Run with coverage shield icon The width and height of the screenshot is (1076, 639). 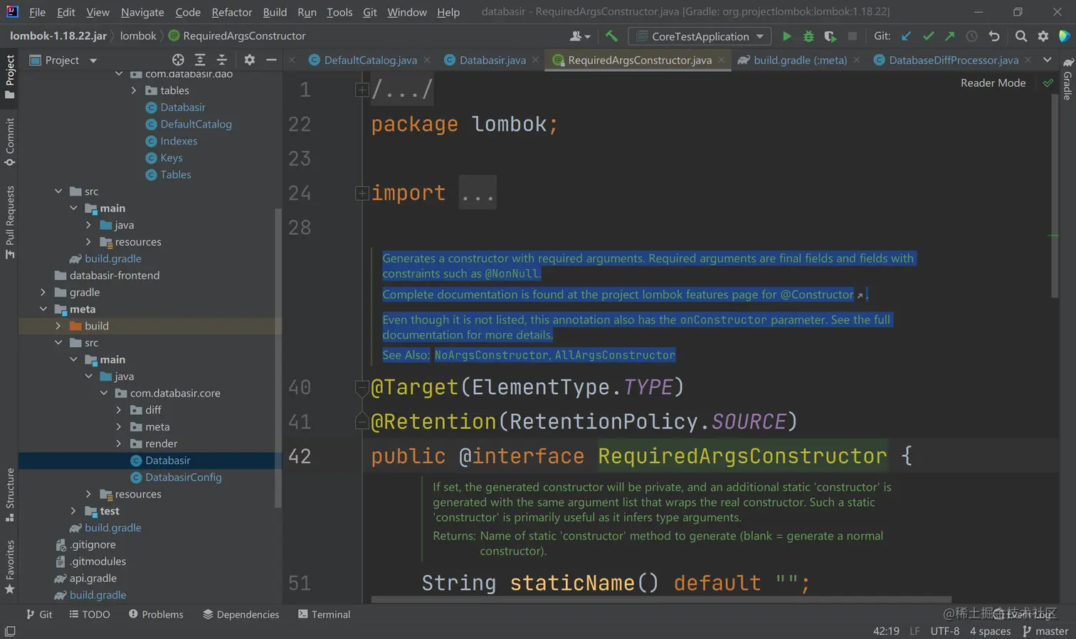click(x=830, y=36)
